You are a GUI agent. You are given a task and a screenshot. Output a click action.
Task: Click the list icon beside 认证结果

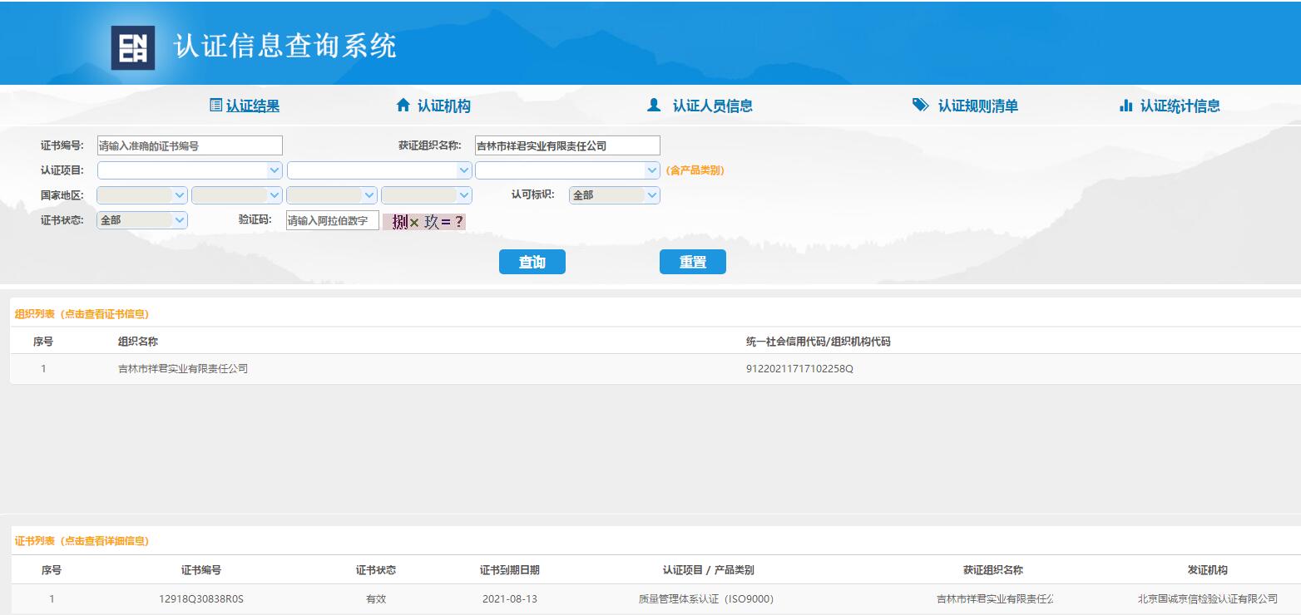(x=215, y=106)
